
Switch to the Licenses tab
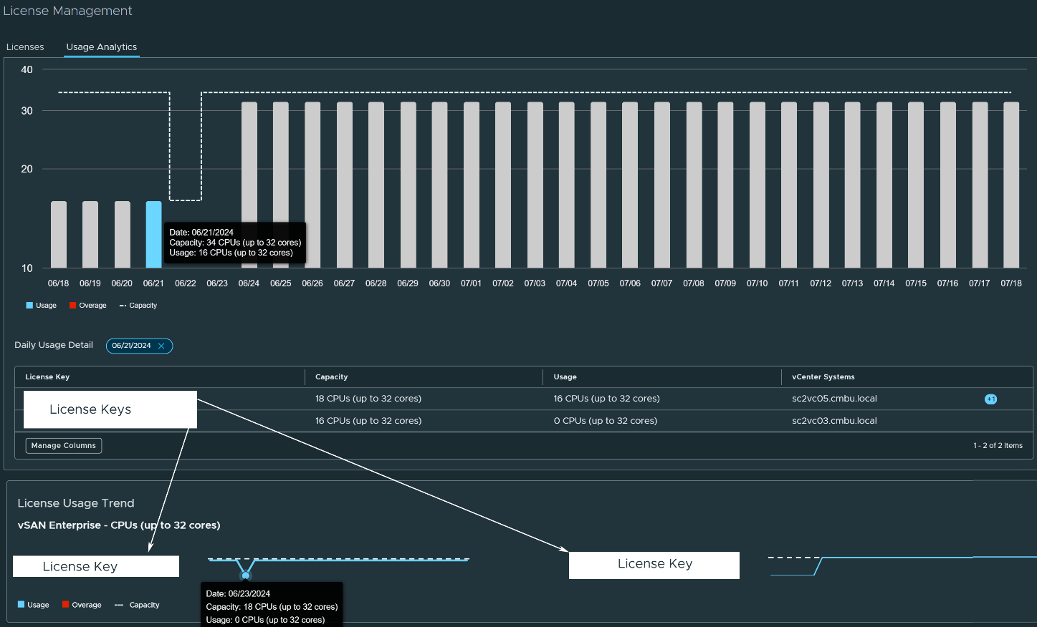point(25,47)
